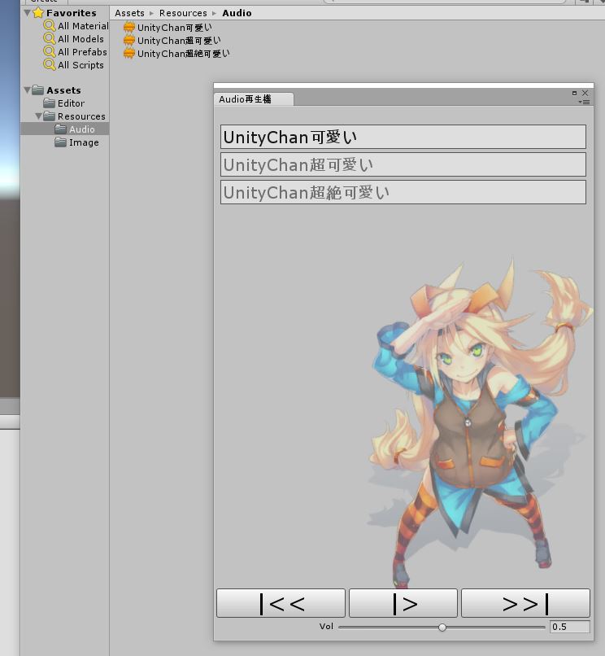Click the All Scripts search icon

50,64
